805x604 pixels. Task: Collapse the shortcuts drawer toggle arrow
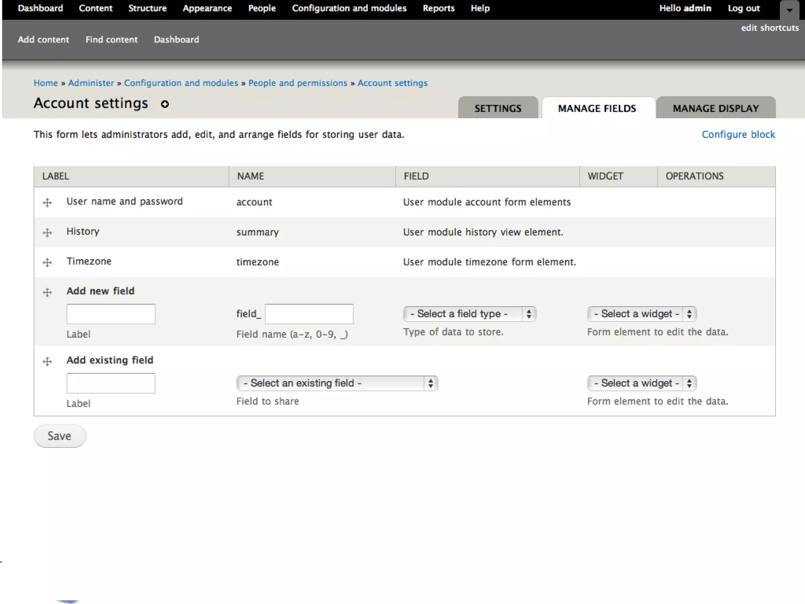[x=789, y=10]
